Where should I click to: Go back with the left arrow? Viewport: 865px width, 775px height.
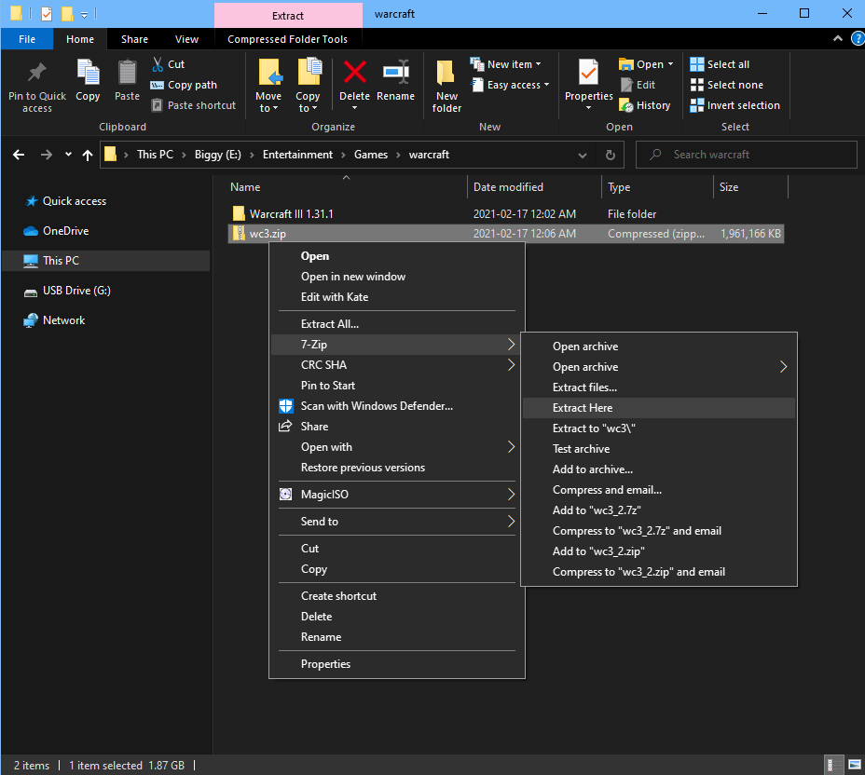click(19, 155)
